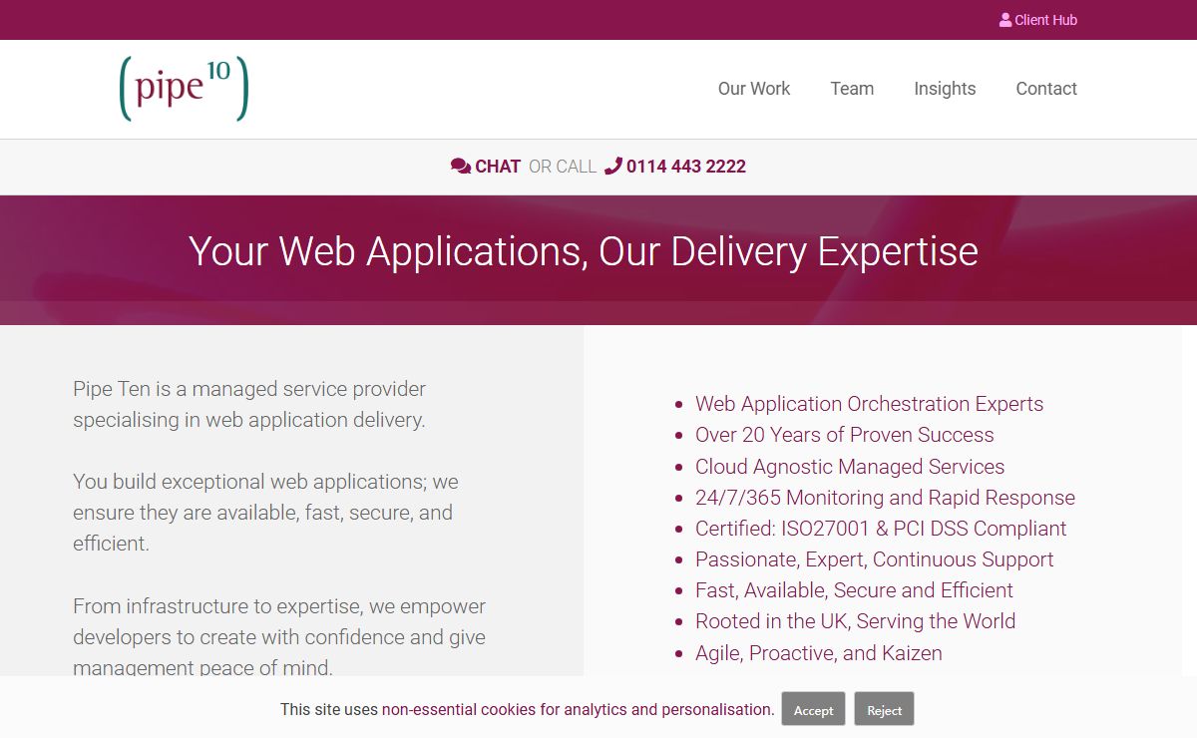
Task: Click Passionate, Expert, Continuous Support bullet
Action: point(874,559)
